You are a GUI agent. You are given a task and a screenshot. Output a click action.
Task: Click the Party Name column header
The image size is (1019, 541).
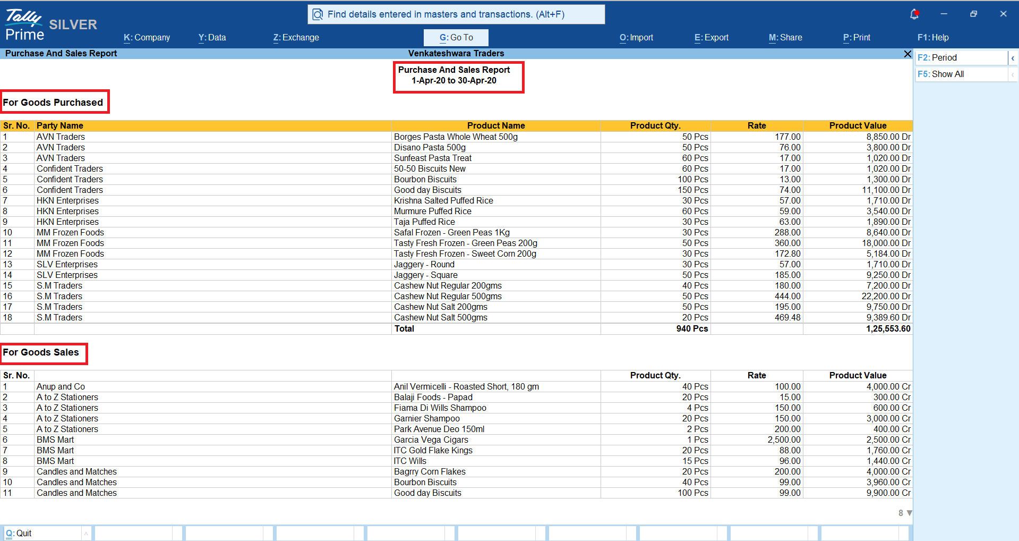pyautogui.click(x=60, y=126)
